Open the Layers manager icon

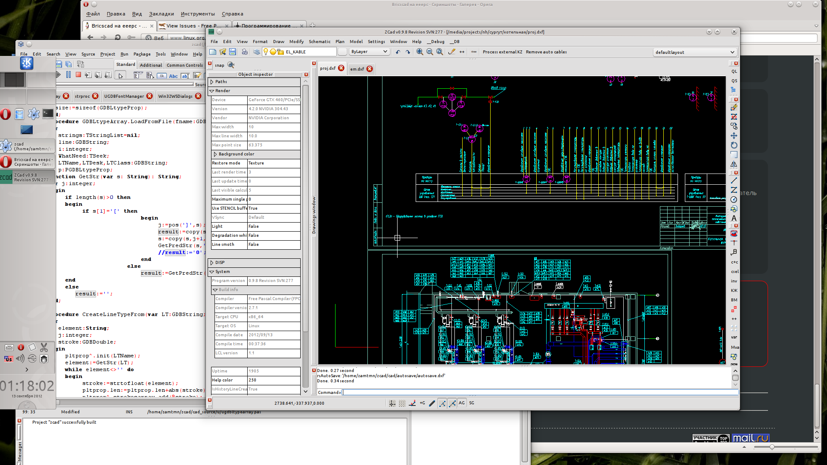(x=257, y=52)
